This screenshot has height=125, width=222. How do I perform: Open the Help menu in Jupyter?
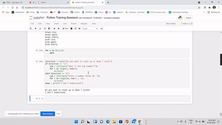94,24
